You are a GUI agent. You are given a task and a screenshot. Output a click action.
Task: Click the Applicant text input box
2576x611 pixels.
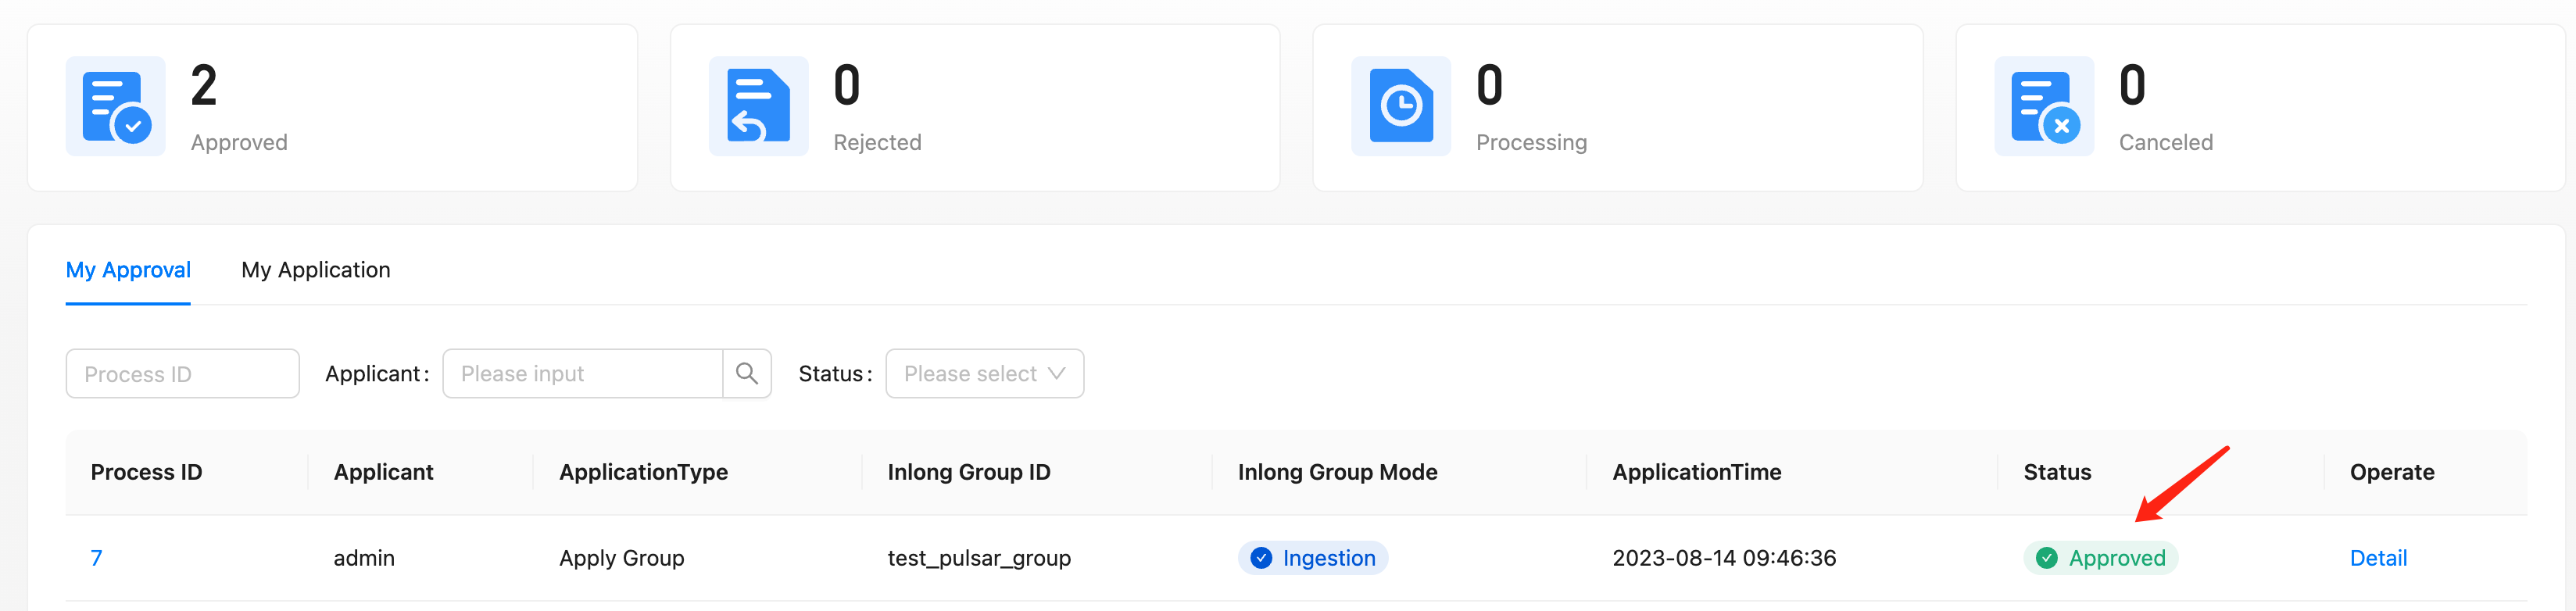(582, 374)
